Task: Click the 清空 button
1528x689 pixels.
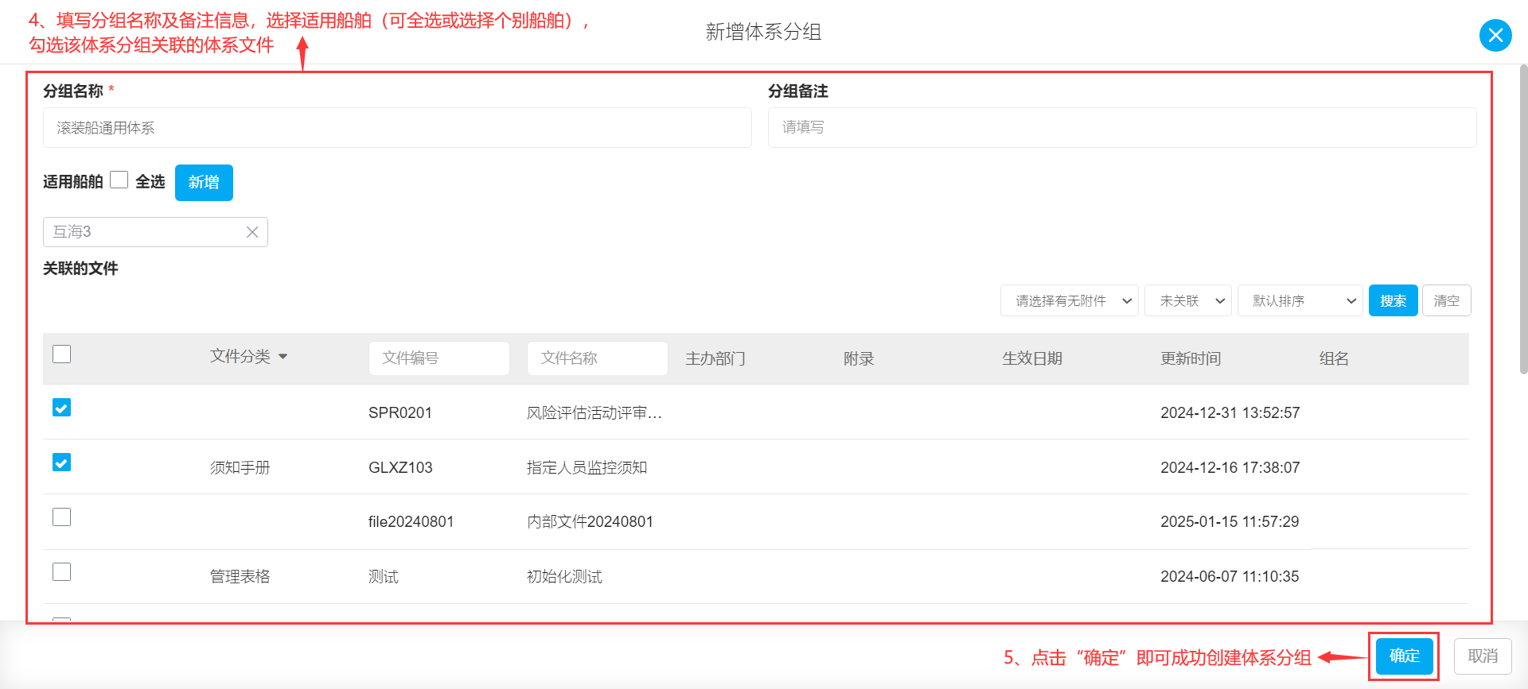Action: 1447,300
